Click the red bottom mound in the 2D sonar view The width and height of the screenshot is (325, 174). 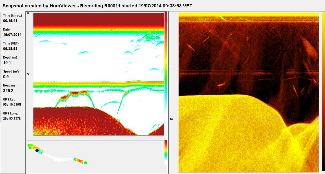77,120
